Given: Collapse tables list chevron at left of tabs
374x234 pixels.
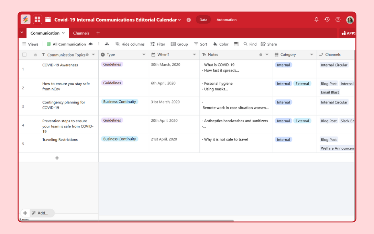Looking at the screenshot, I should pos(22,32).
